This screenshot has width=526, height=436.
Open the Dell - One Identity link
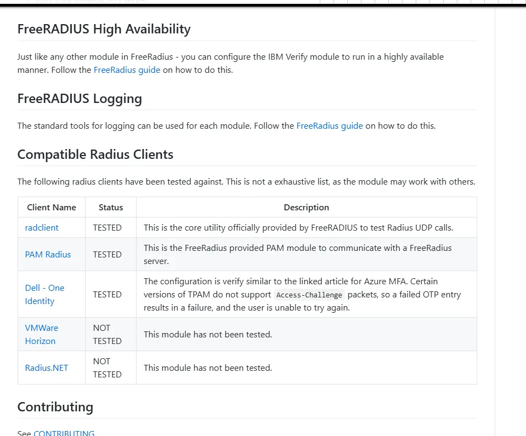coord(44,294)
